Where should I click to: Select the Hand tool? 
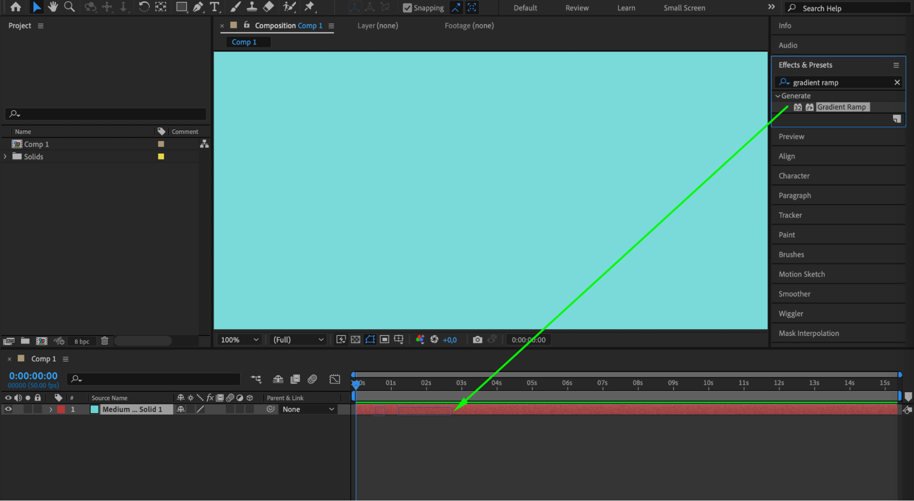click(x=53, y=7)
